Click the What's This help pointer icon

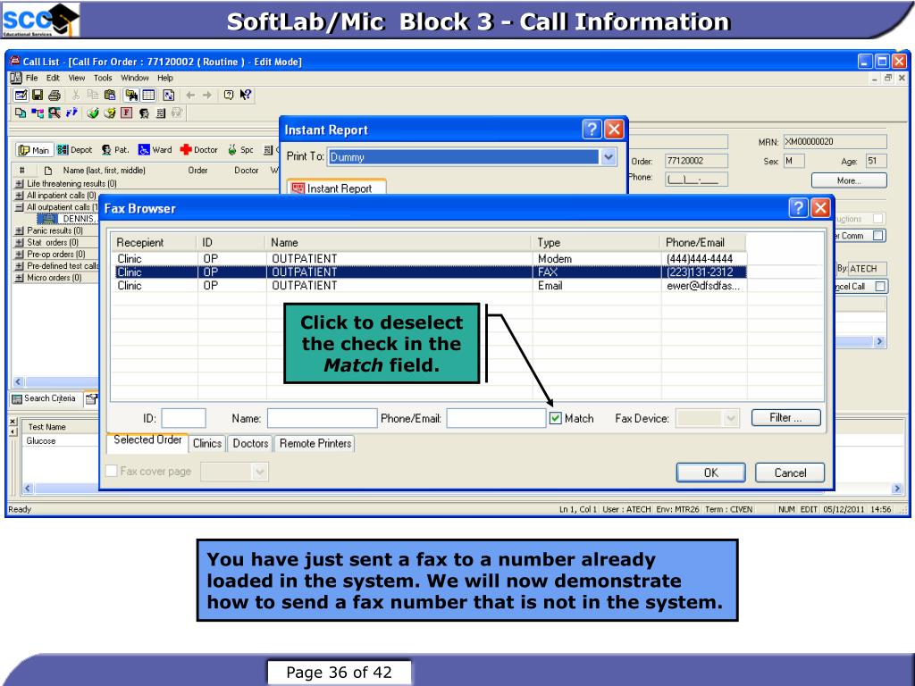pos(246,95)
